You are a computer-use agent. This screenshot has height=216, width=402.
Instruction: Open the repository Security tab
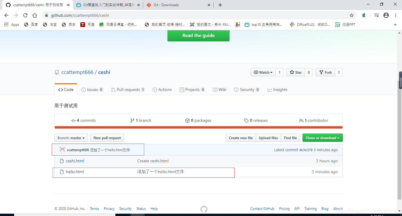click(x=247, y=90)
